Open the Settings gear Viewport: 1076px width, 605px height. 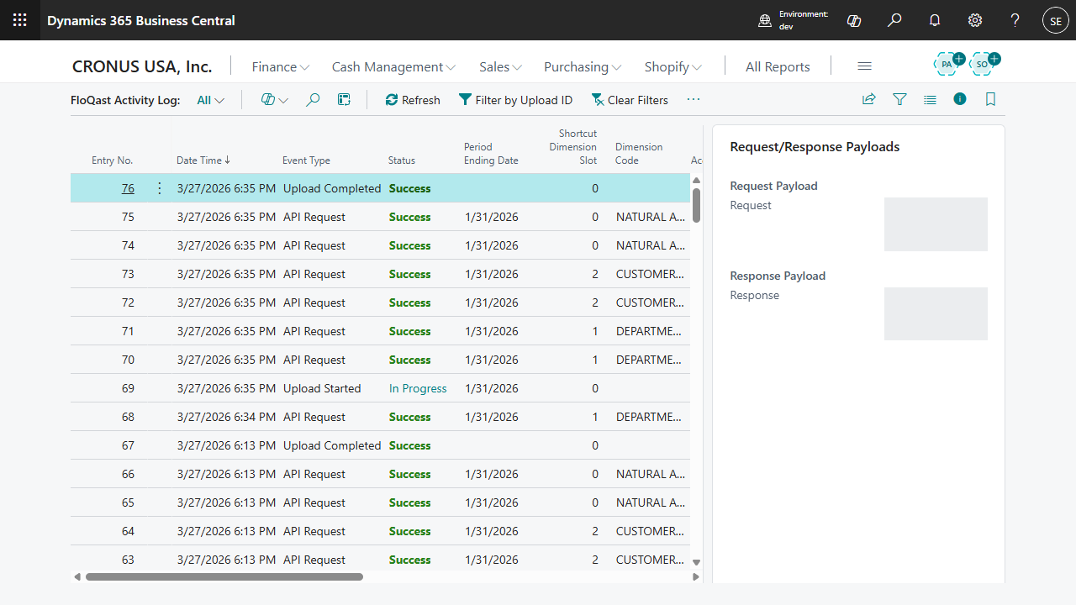[975, 20]
